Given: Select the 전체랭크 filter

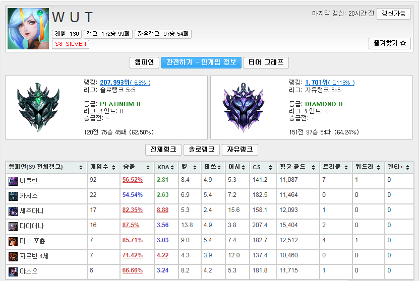Looking at the screenshot, I should [163, 150].
